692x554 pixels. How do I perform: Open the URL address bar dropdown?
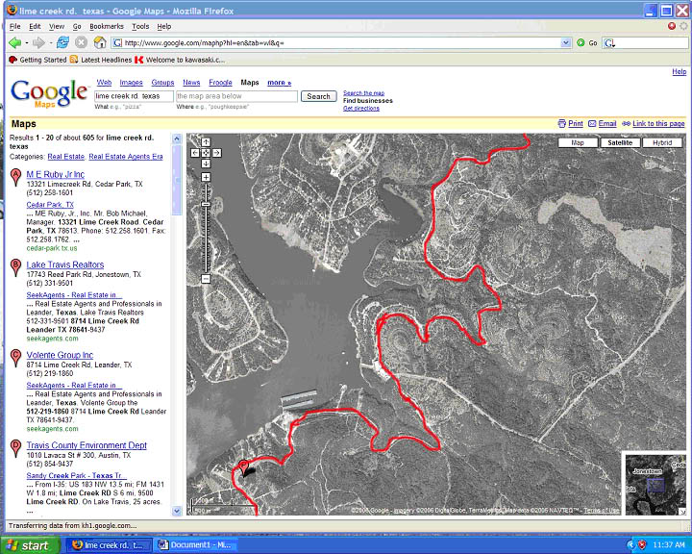point(566,42)
